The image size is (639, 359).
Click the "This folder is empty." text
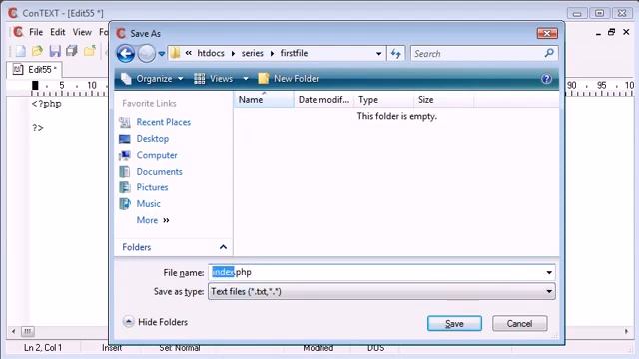(x=397, y=116)
